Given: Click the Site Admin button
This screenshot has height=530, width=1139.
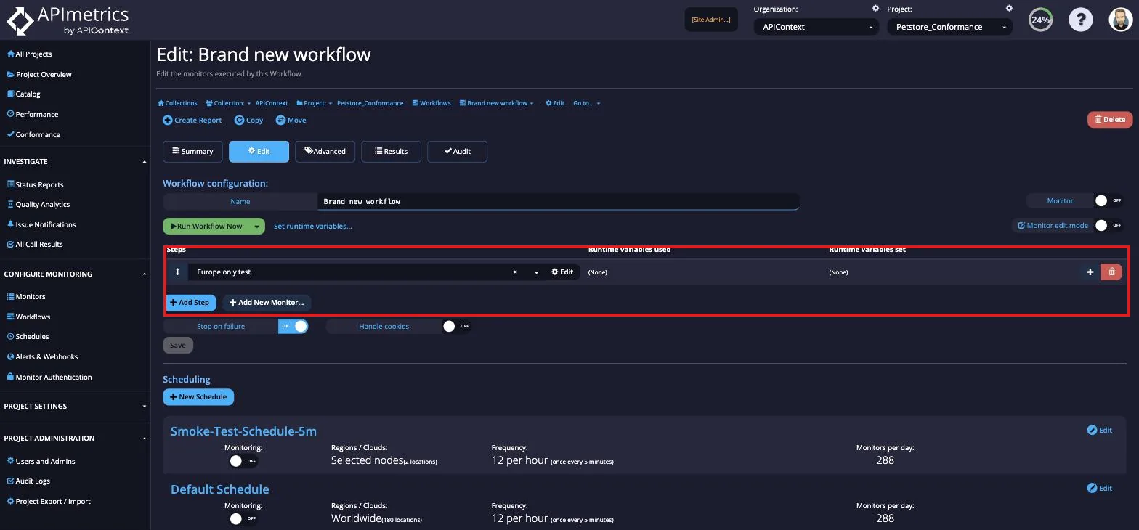Looking at the screenshot, I should tap(711, 20).
